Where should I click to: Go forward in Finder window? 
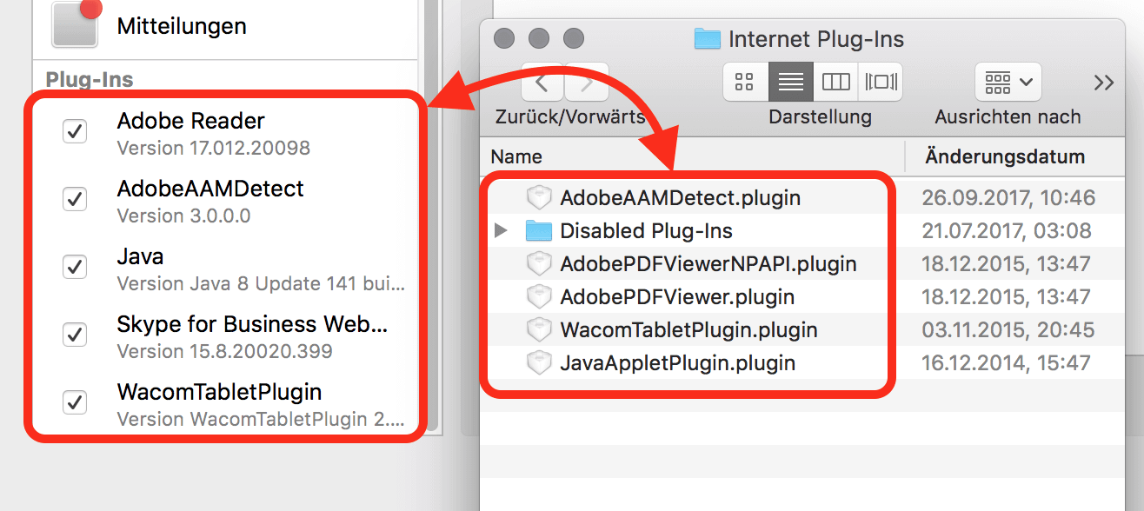pos(588,83)
